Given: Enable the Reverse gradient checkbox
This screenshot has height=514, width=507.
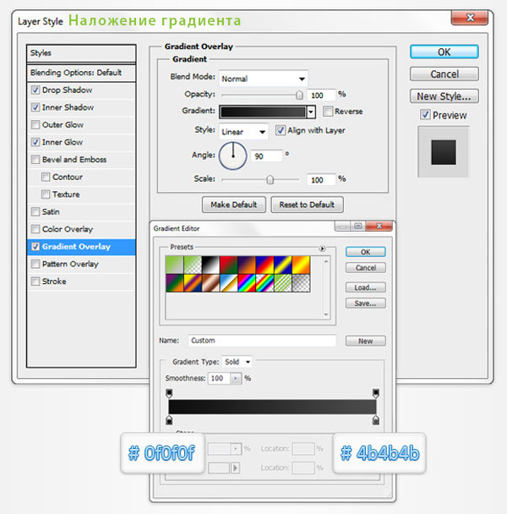Looking at the screenshot, I should [x=328, y=112].
